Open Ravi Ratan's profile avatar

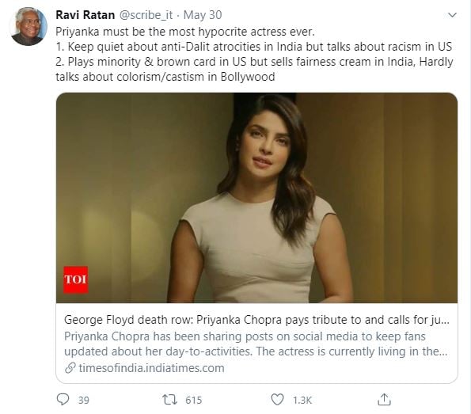point(29,26)
